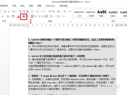
Task: Click the Shrink Font icon
Action: click(9, 11)
